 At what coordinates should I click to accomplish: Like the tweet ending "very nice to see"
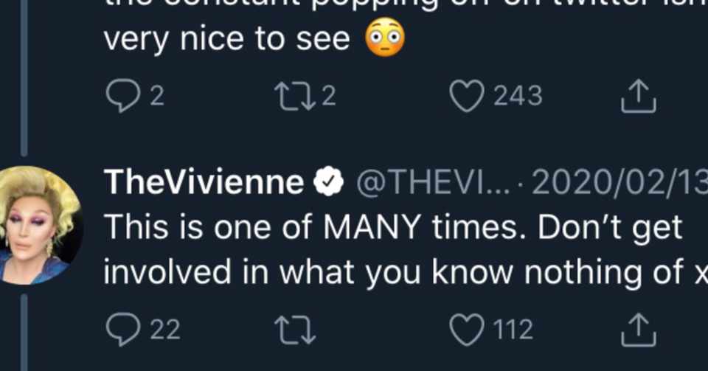tap(466, 97)
